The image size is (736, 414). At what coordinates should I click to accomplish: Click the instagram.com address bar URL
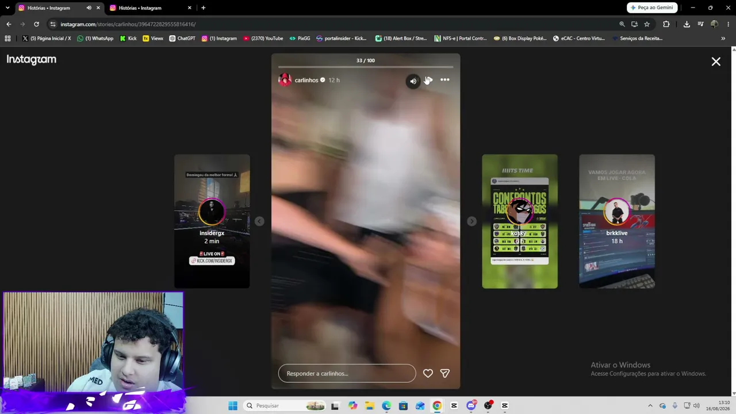click(128, 24)
